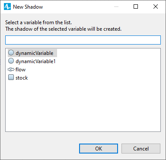Viewport: 166px width, 160px height.
Task: Click the AnyLogic logo in title bar
Action: [7, 6]
